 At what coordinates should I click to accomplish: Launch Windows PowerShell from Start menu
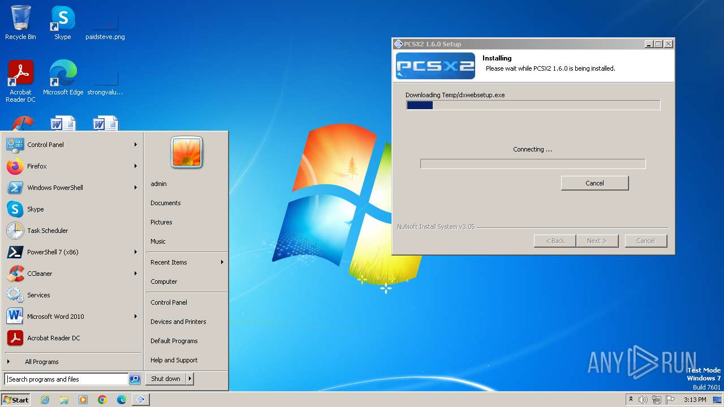tap(72, 188)
